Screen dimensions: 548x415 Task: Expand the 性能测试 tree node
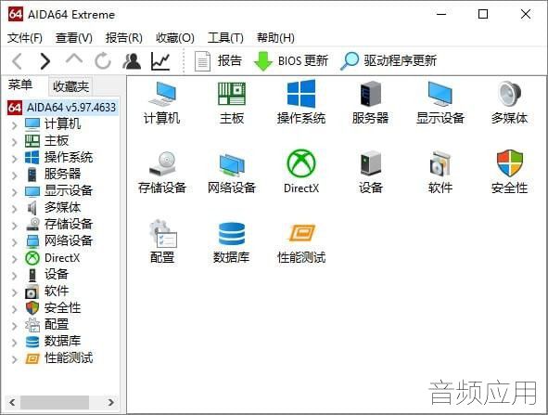[14, 359]
